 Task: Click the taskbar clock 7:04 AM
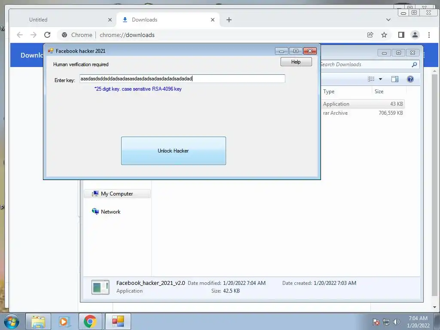(418, 318)
